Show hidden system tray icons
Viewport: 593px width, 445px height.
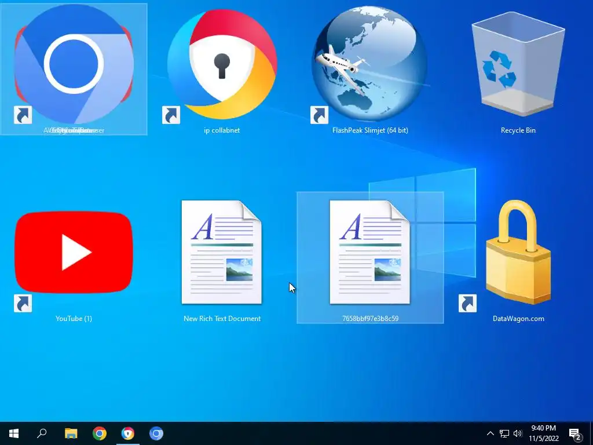click(490, 433)
